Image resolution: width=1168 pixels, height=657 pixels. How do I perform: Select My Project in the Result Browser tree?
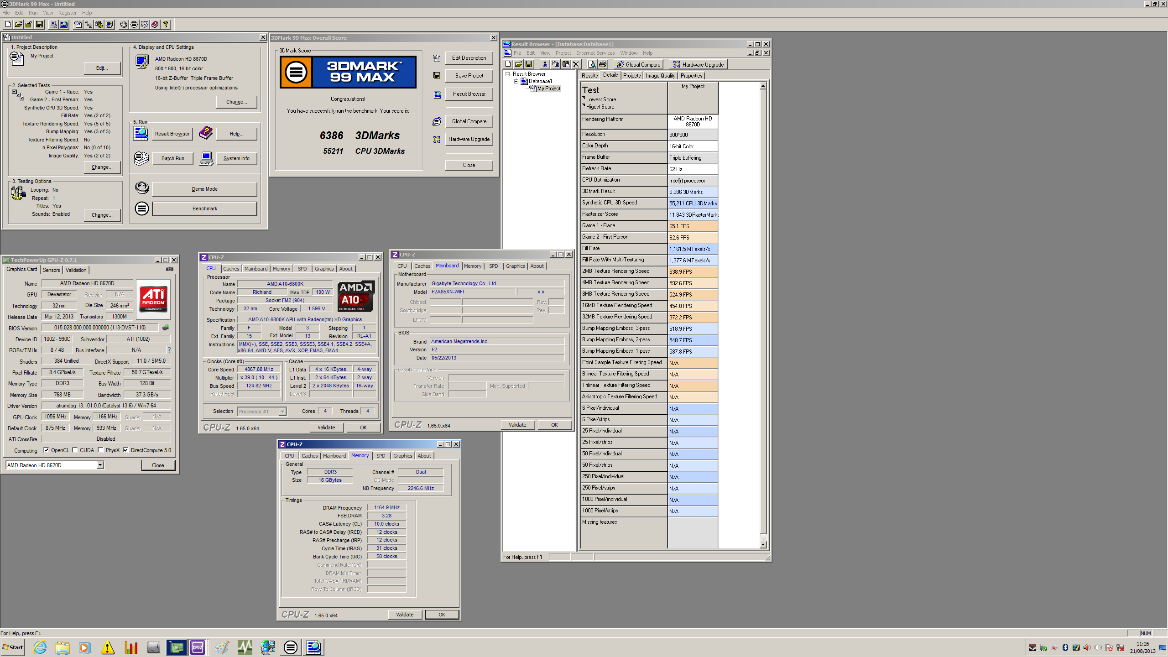[x=548, y=89]
